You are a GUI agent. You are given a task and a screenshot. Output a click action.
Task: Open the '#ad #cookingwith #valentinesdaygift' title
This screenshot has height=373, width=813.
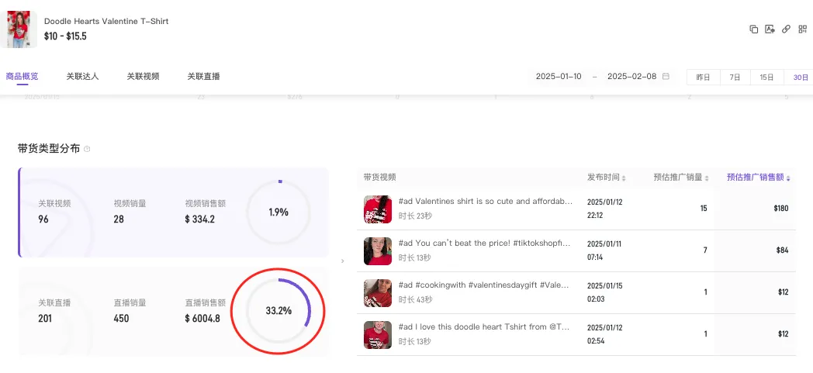(x=484, y=285)
